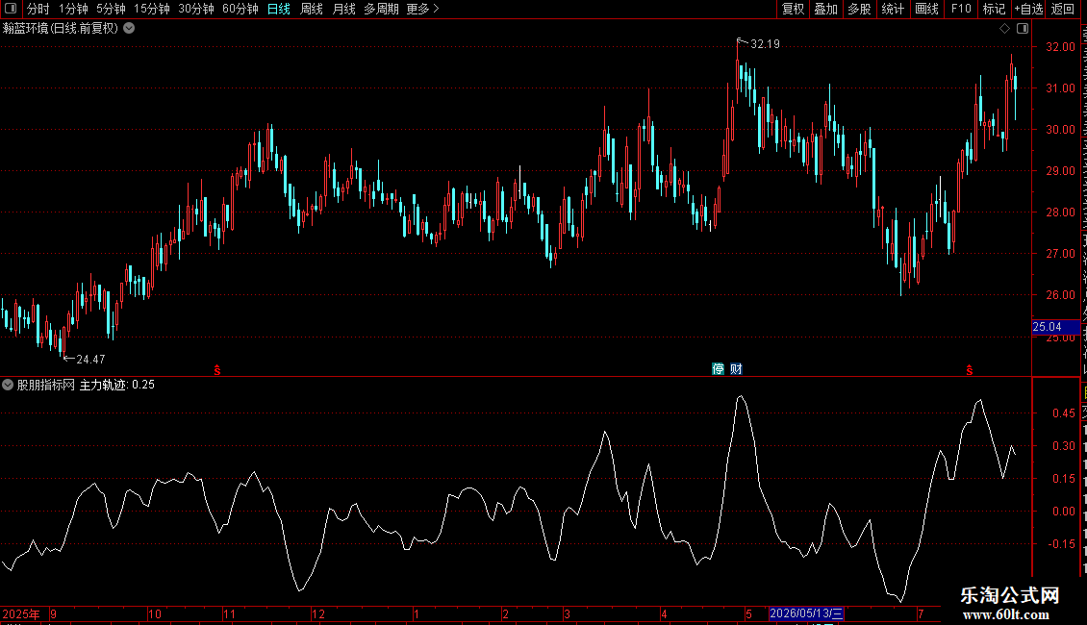The image size is (1087, 625).
Task: Click the 32.00 price axis label
Action: (x=1060, y=47)
